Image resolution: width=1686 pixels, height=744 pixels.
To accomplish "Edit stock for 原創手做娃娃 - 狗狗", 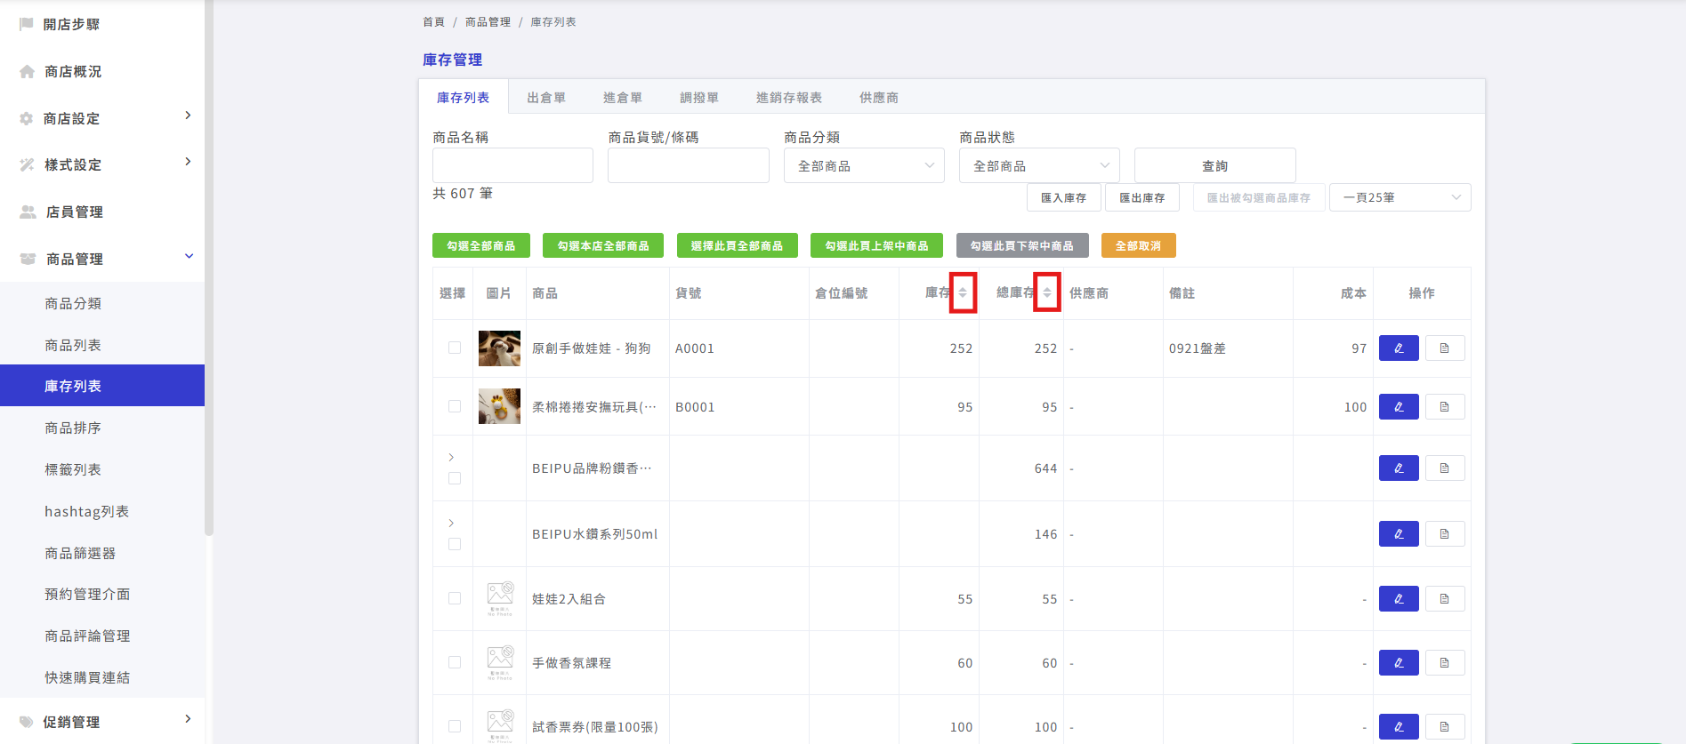I will click(x=1399, y=348).
